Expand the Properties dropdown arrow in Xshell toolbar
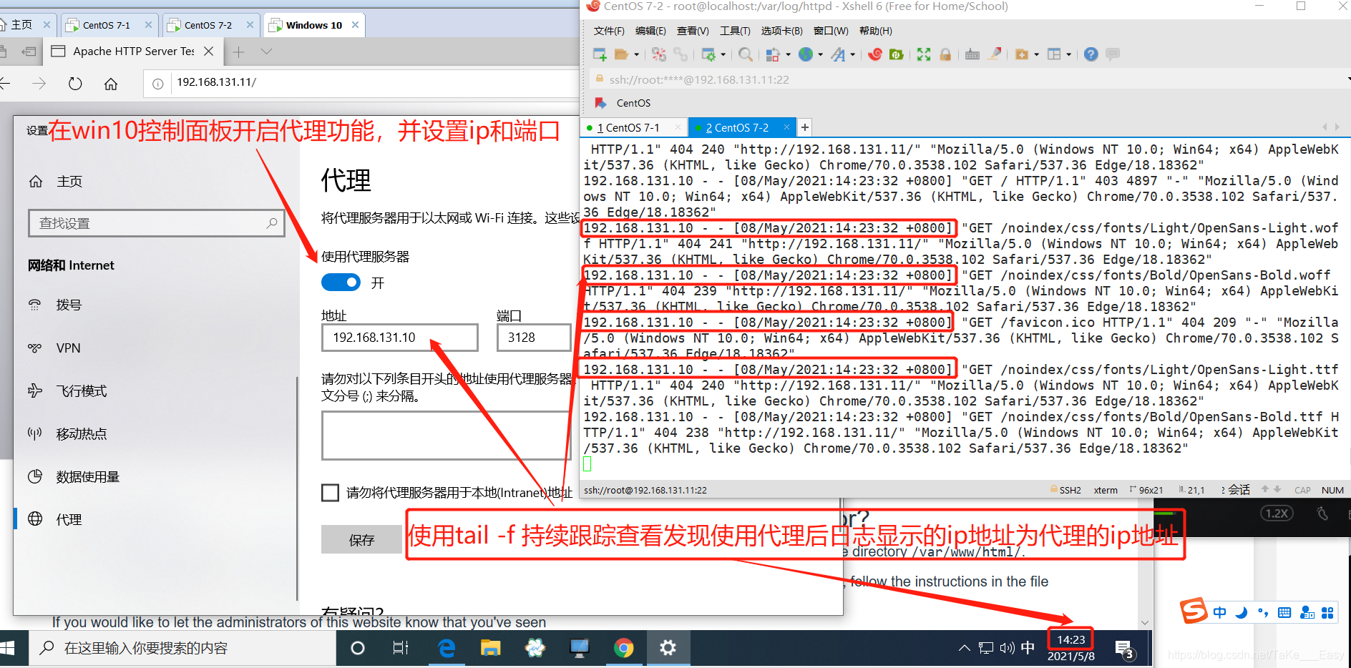The image size is (1351, 668). 723,54
